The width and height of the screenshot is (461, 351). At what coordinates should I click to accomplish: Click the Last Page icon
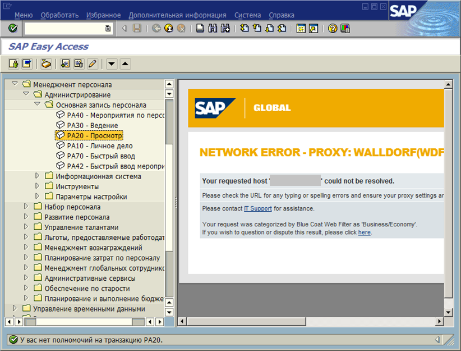click(x=282, y=28)
